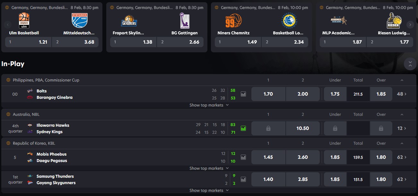Open live tracker icon for Illawarra Hawks game

[x=243, y=128]
